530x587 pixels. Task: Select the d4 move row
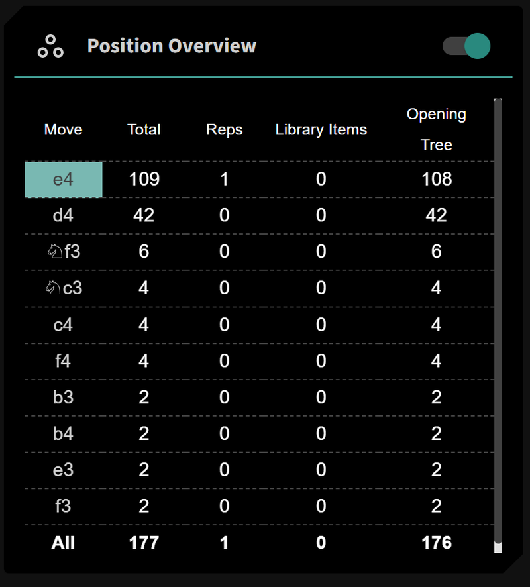coord(63,215)
